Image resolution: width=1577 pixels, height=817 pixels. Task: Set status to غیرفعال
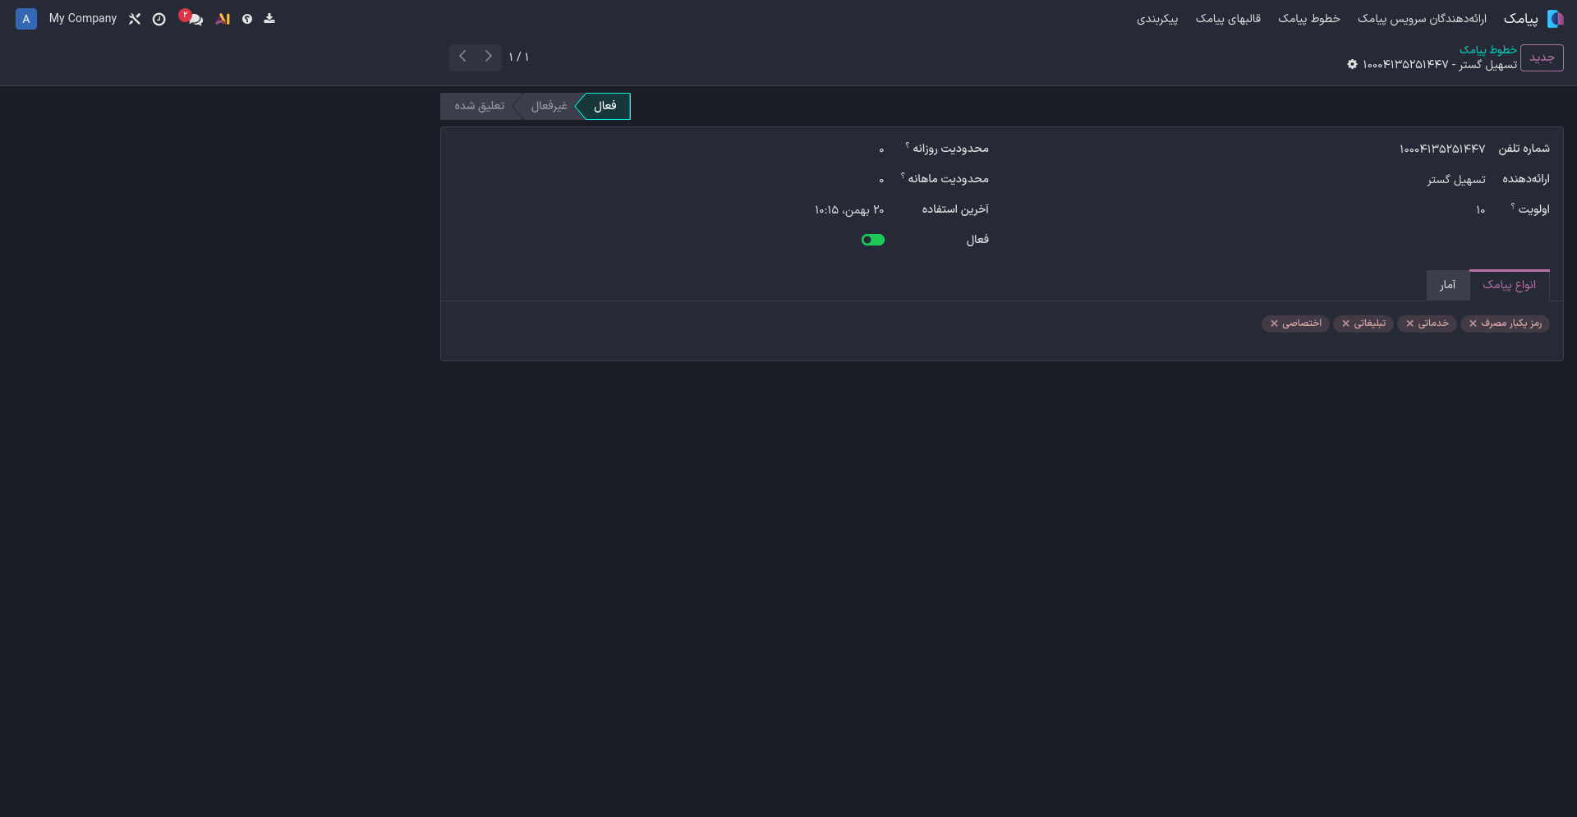548,106
